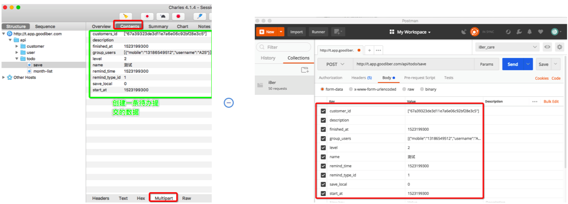Click the plus icon to open new tab
568x204 pixels.
point(369,50)
